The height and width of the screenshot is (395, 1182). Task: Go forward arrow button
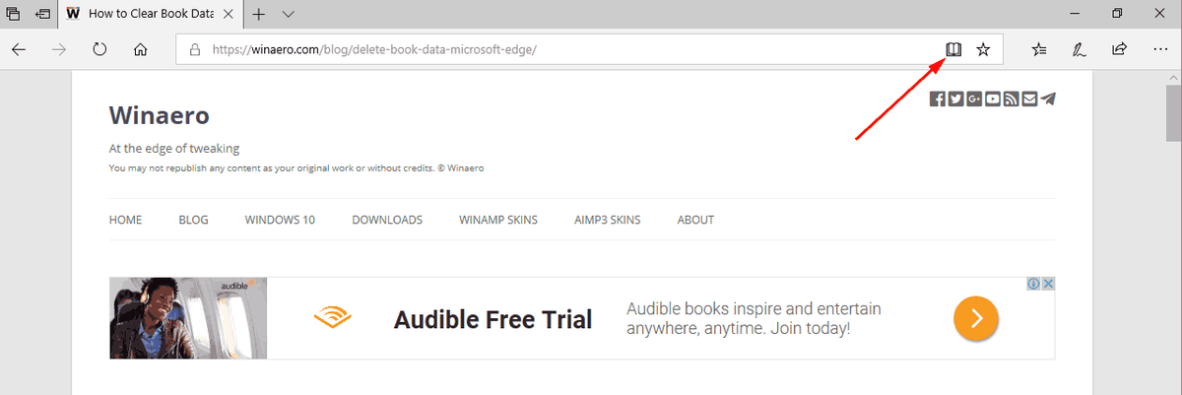[59, 49]
